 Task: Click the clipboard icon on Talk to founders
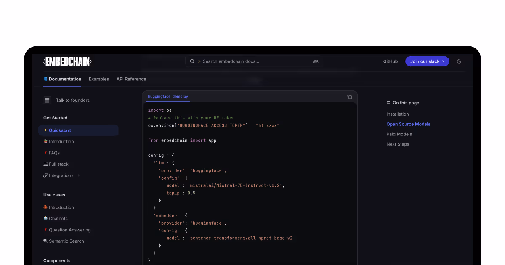[47, 100]
